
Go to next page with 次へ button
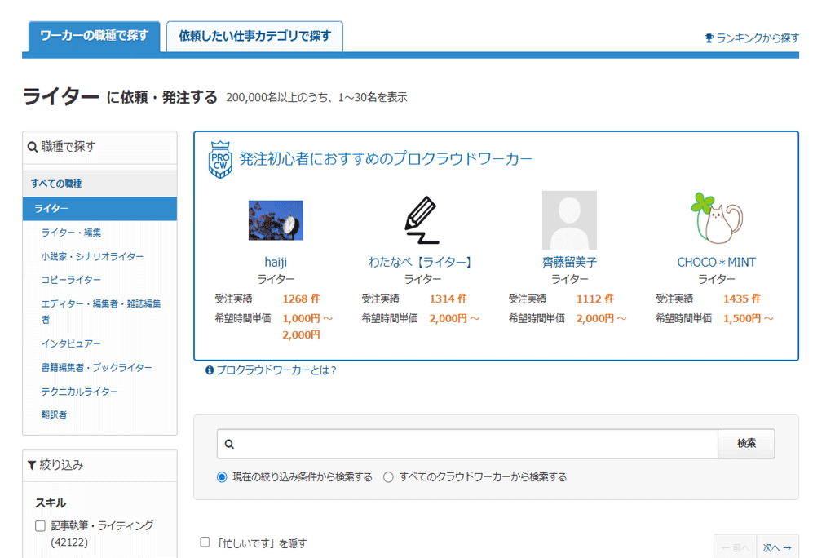777,547
